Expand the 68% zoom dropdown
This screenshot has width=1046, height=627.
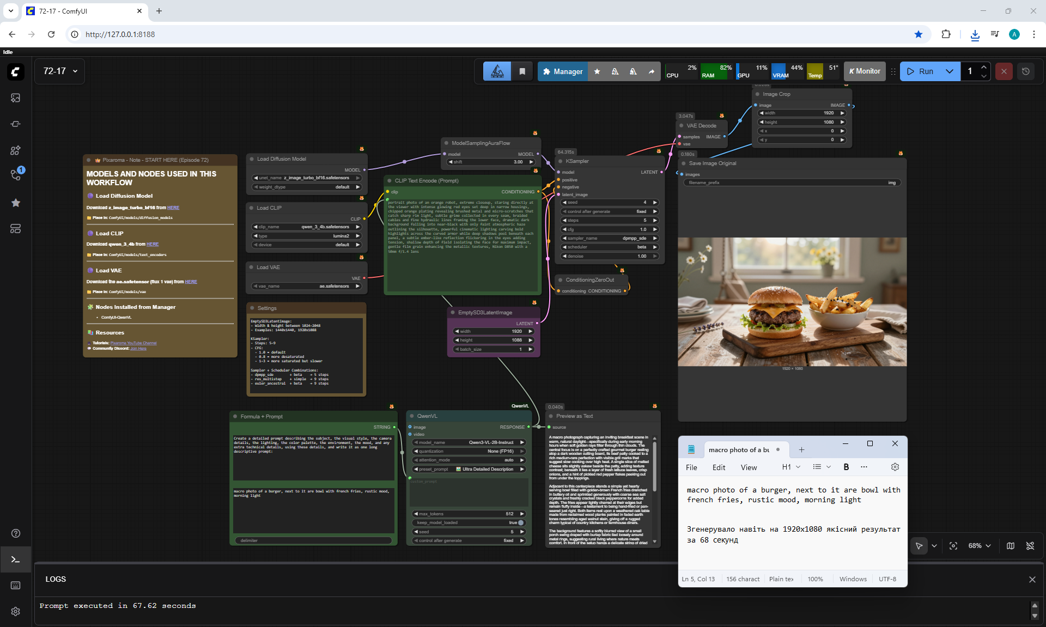tap(980, 546)
